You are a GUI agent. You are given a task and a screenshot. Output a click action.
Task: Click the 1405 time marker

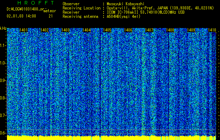(x=107, y=30)
